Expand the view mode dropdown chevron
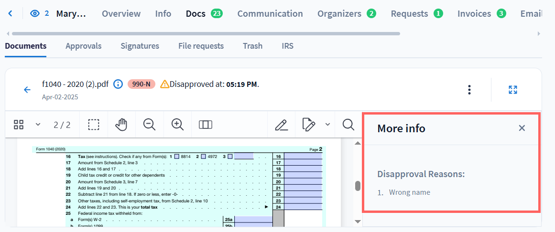Screen dimensions: 555x232 38,125
